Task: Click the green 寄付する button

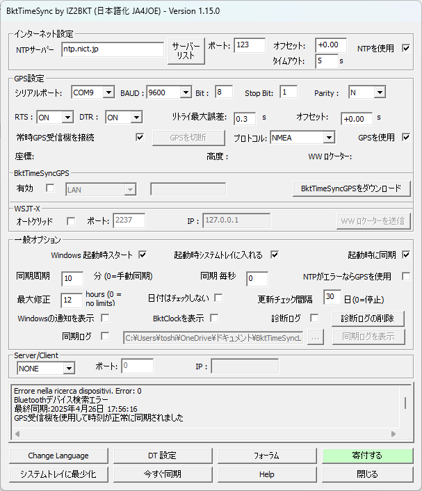Action: [368, 456]
